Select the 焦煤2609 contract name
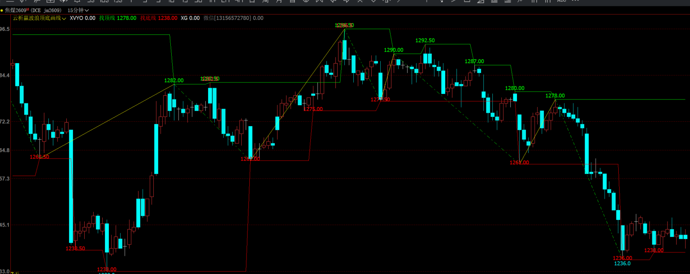Image resolution: width=690 pixels, height=274 pixels. 15,10
